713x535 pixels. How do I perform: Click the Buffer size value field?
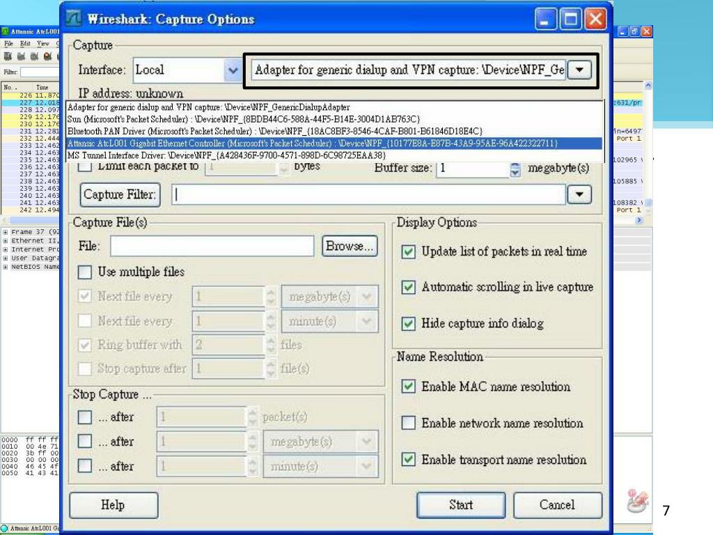[x=473, y=169]
